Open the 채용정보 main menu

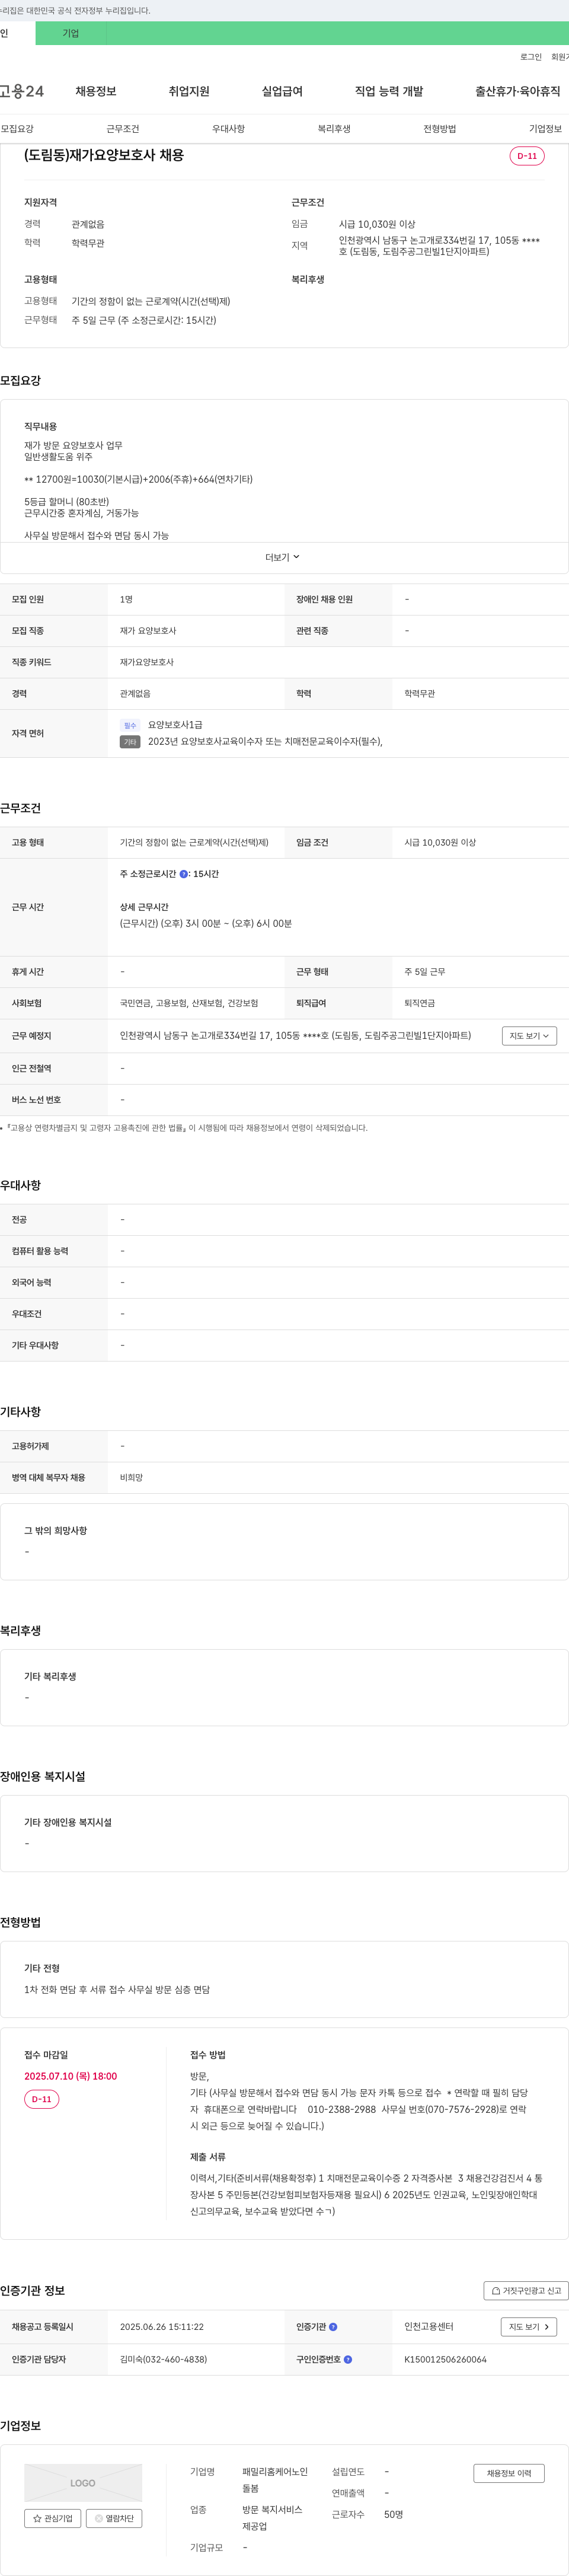point(96,91)
